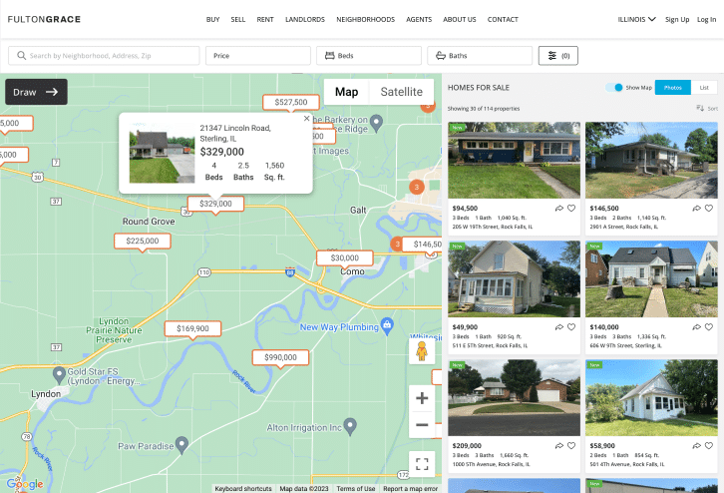Favorite the $94,500 listing with heart icon
Image resolution: width=724 pixels, height=493 pixels.
pos(571,209)
